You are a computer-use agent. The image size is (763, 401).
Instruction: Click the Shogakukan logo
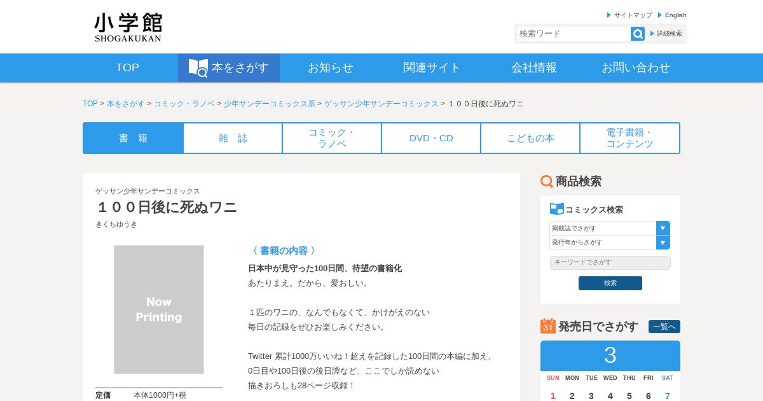[128, 27]
